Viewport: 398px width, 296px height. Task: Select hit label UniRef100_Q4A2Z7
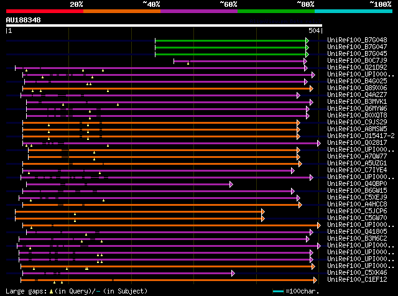tap(357, 95)
